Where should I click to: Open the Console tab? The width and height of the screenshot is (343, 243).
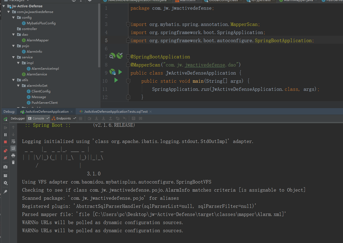pos(38,118)
